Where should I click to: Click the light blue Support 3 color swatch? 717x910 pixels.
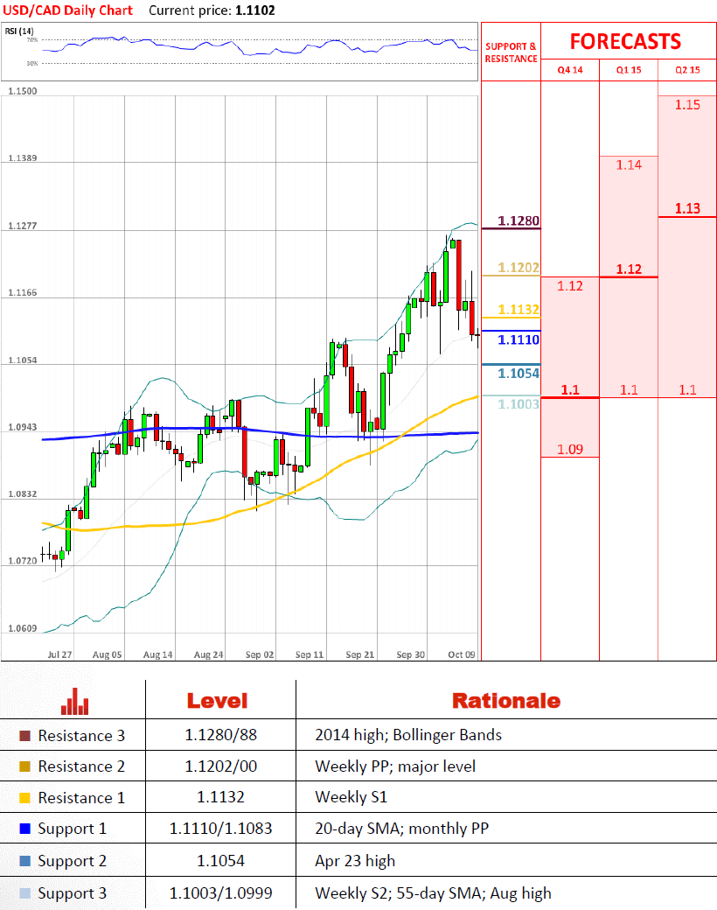(25, 893)
